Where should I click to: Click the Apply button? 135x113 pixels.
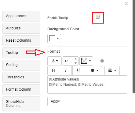tap(55, 101)
